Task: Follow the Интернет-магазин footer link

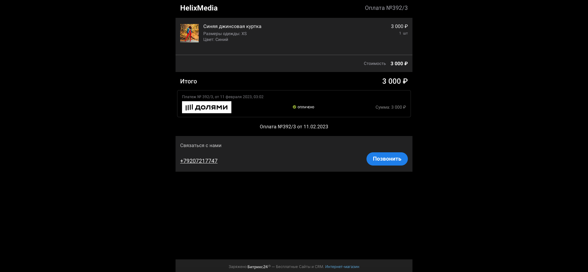Action: tap(342, 267)
